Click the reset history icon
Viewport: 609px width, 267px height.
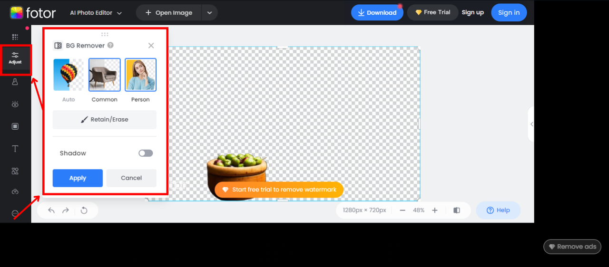pyautogui.click(x=84, y=210)
